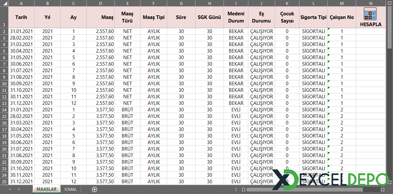Click the HESAPLA calculator icon

click(x=370, y=14)
